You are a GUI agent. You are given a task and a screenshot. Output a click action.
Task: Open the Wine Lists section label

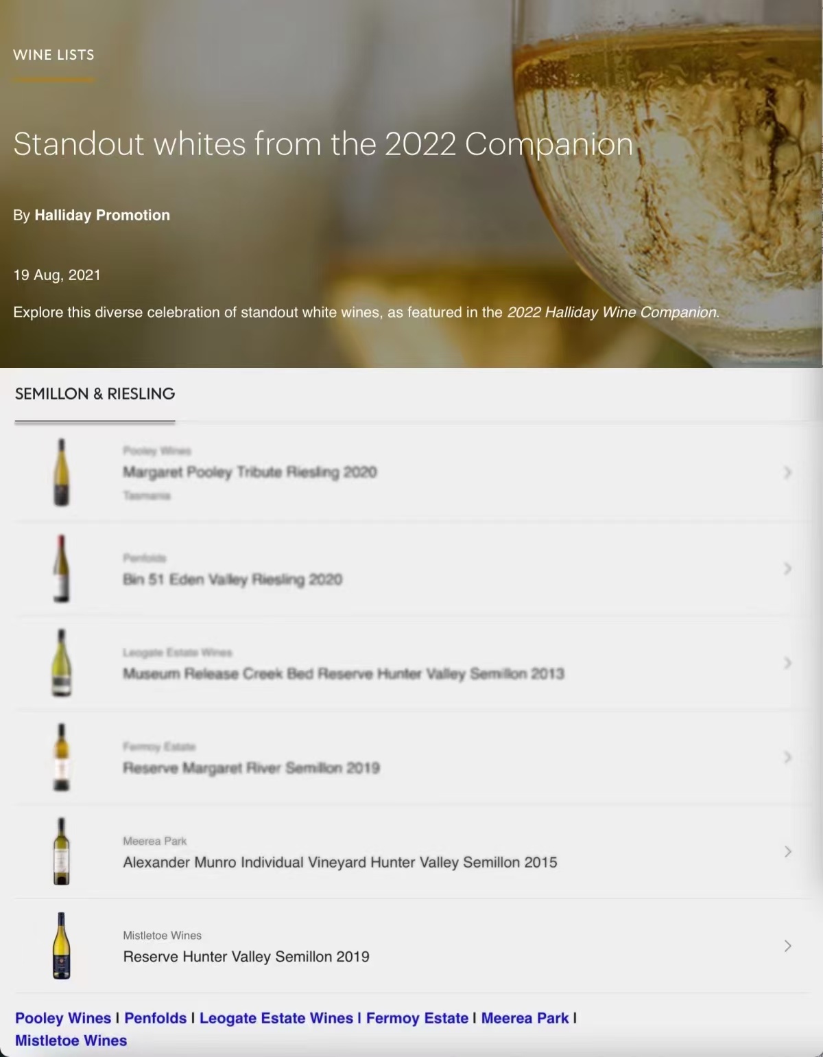coord(53,55)
